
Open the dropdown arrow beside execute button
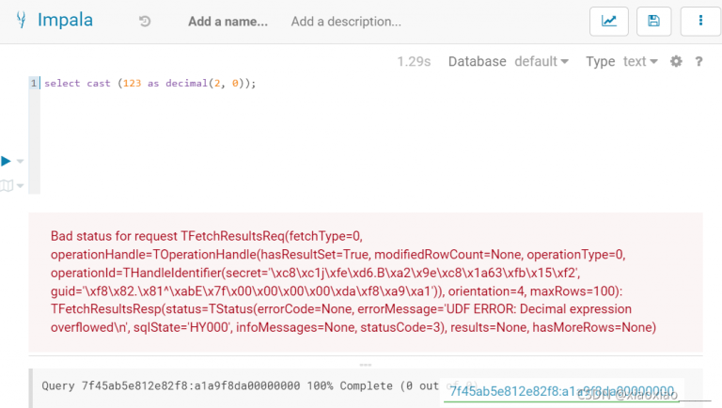21,162
